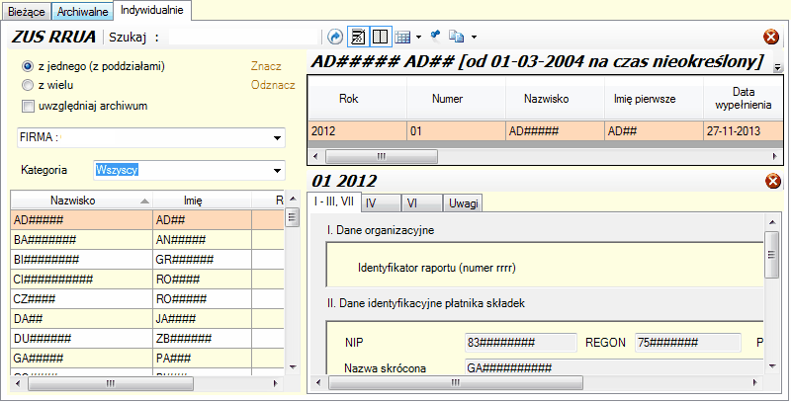The width and height of the screenshot is (791, 402).
Task: Collapse header with small arrow beside title
Action: [x=777, y=67]
